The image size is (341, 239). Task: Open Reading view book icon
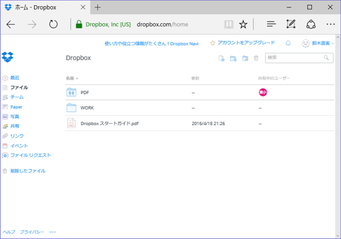click(229, 24)
